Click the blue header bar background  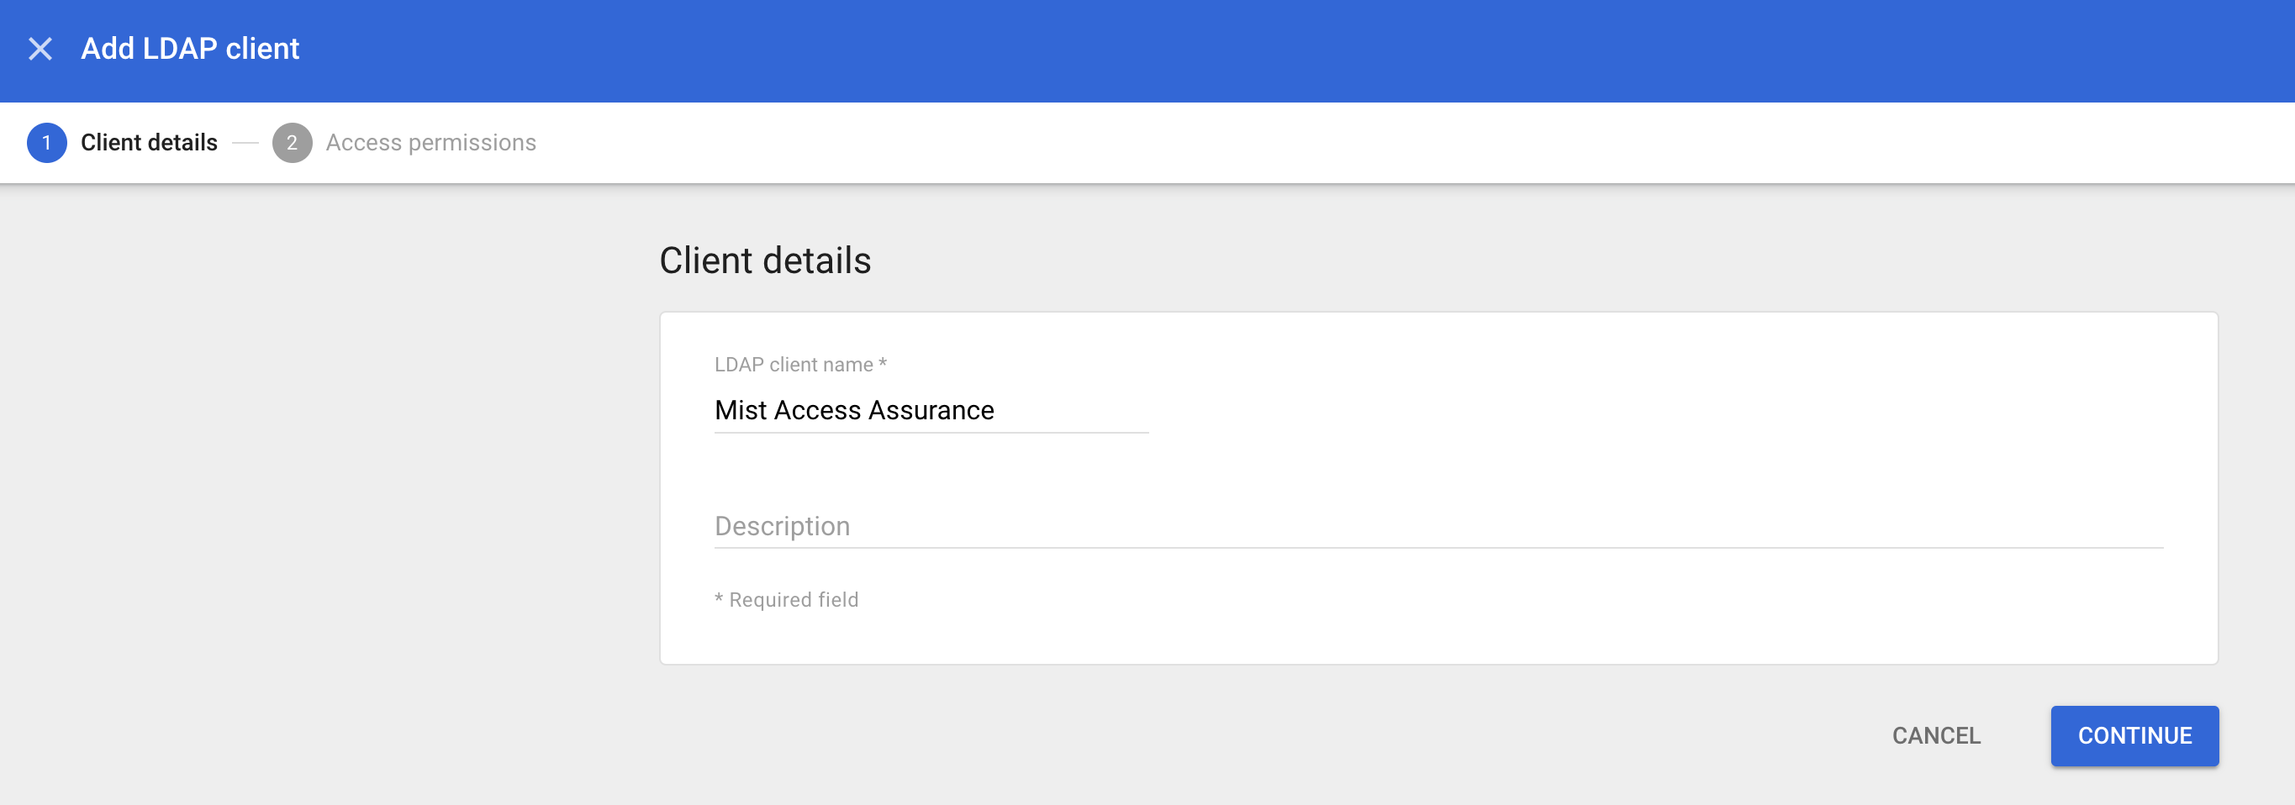click(1248, 49)
